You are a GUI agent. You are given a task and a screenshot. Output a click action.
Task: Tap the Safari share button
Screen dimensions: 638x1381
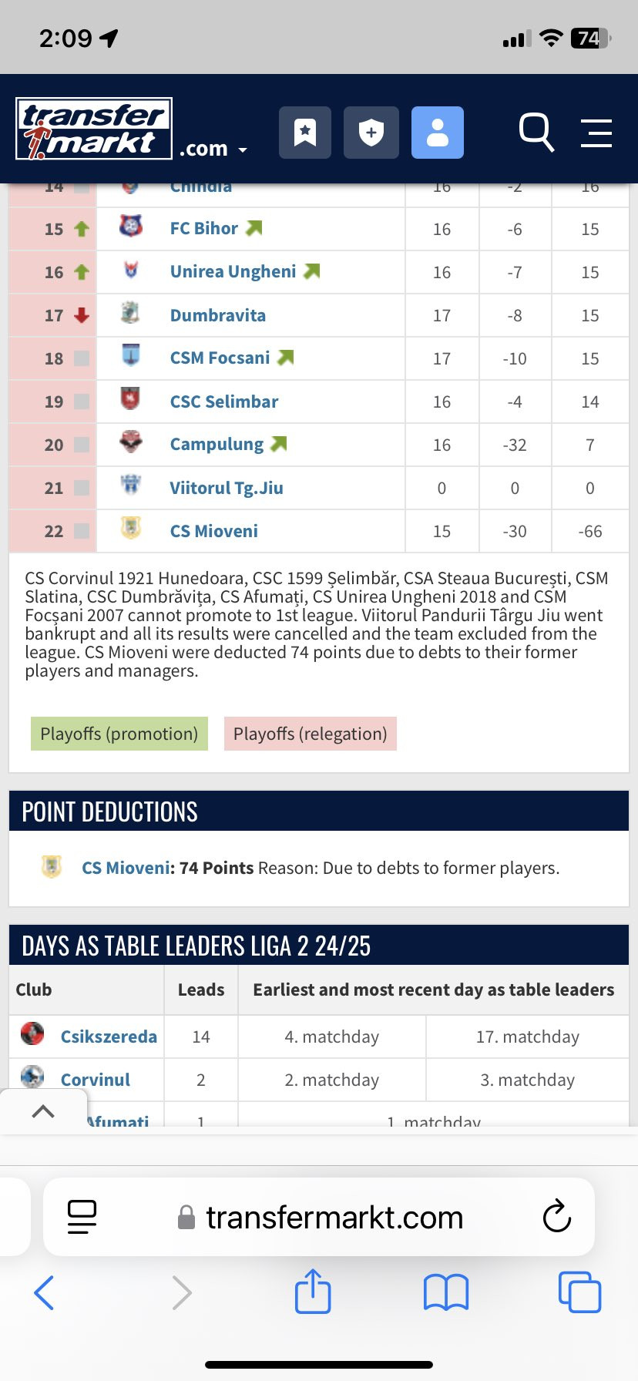tap(313, 1291)
